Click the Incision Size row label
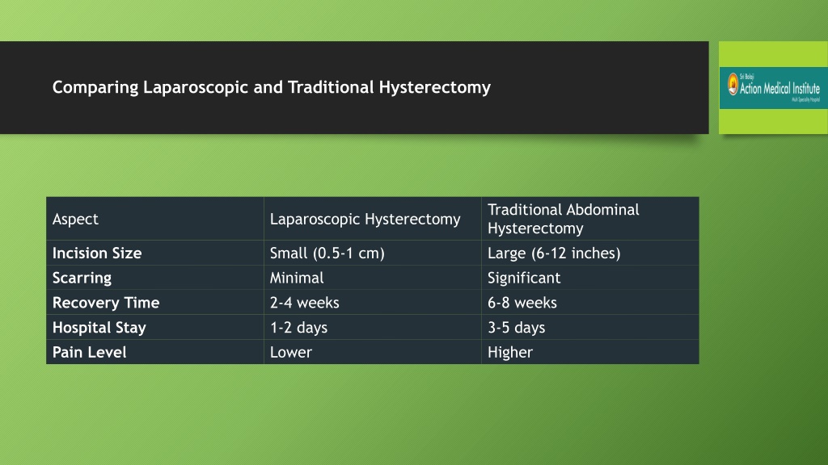Screen dimensions: 828x465 coord(155,253)
